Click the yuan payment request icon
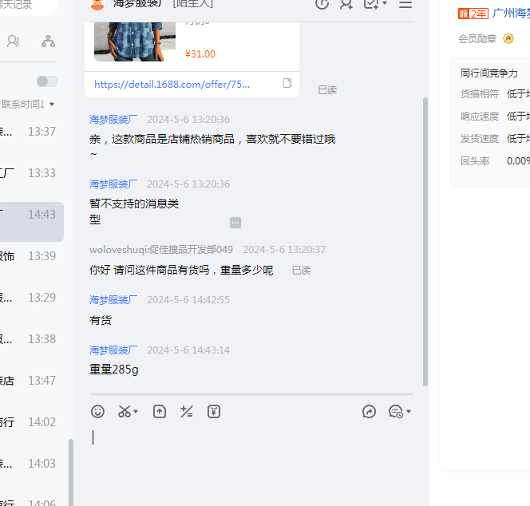This screenshot has height=506, width=530. (x=213, y=412)
